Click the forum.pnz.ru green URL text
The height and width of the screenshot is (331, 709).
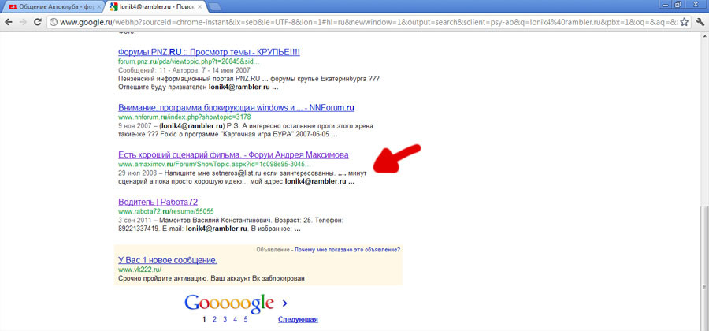pos(189,61)
